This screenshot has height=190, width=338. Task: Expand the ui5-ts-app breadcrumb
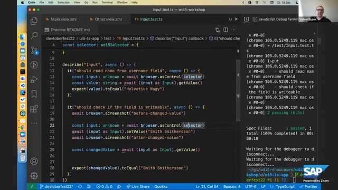[89, 39]
